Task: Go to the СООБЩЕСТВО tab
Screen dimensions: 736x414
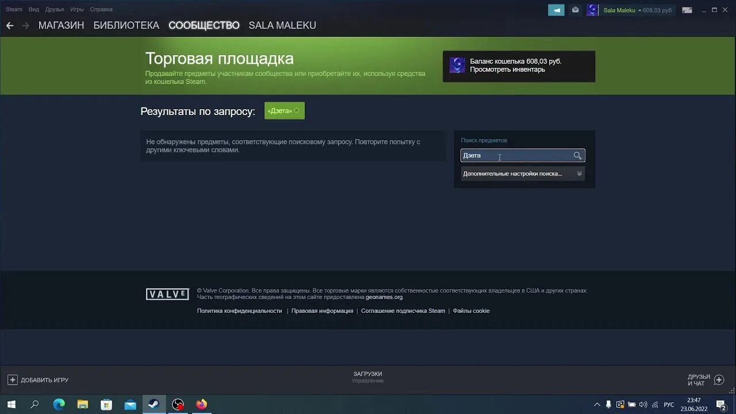Action: pos(204,25)
